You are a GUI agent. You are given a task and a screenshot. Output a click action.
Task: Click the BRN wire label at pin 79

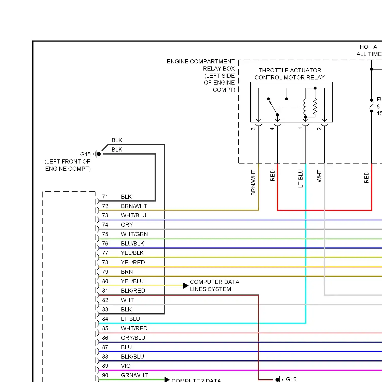pos(127,272)
